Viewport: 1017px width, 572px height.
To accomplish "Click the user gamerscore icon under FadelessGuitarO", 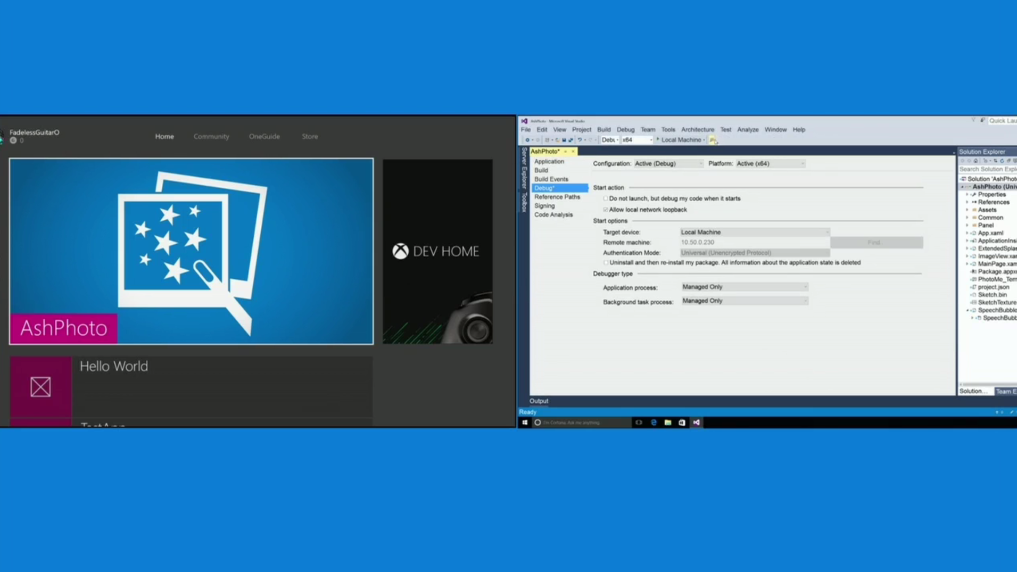I will pos(13,140).
